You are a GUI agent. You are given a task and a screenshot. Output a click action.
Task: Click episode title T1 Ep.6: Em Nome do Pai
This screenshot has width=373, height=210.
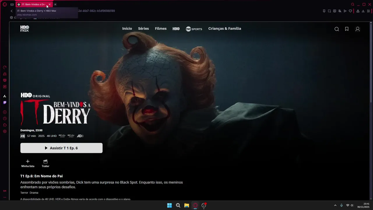41,176
